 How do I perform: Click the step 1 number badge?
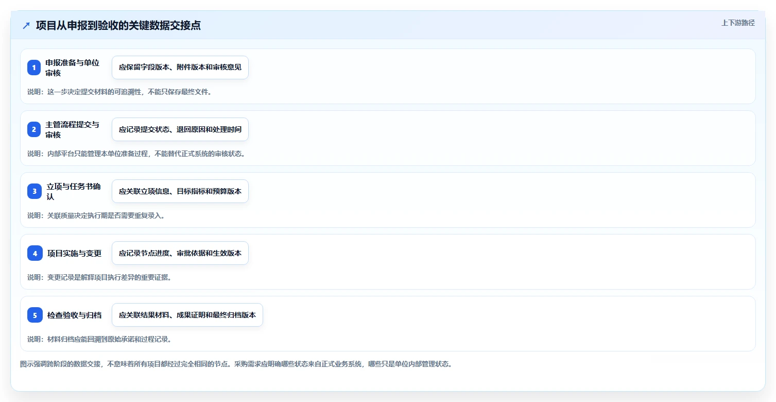pyautogui.click(x=34, y=68)
